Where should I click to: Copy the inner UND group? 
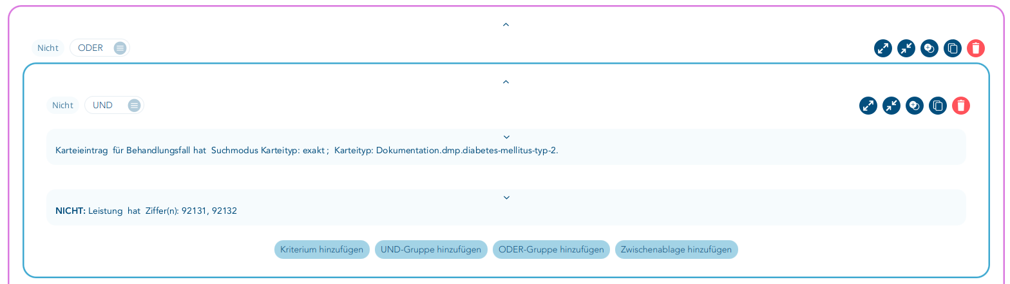938,106
